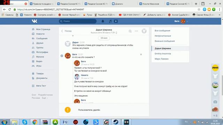Viewport: 223px width, 125px height.
Task: Open Дарья Ширнина profile from chat header
Action: click(x=104, y=30)
